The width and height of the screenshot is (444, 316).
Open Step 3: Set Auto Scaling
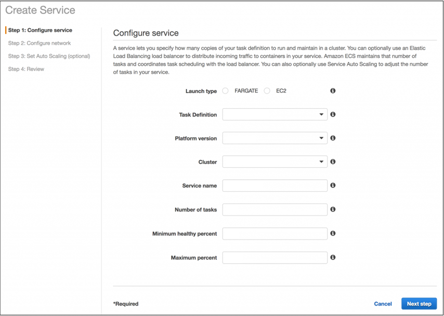point(49,56)
